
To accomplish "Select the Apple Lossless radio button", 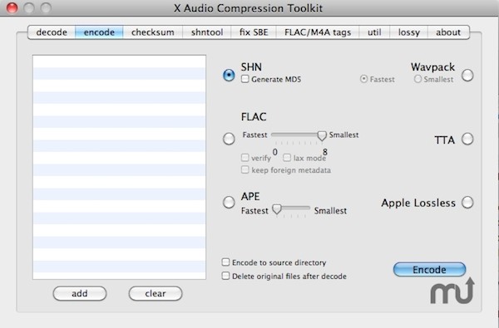I will (467, 202).
